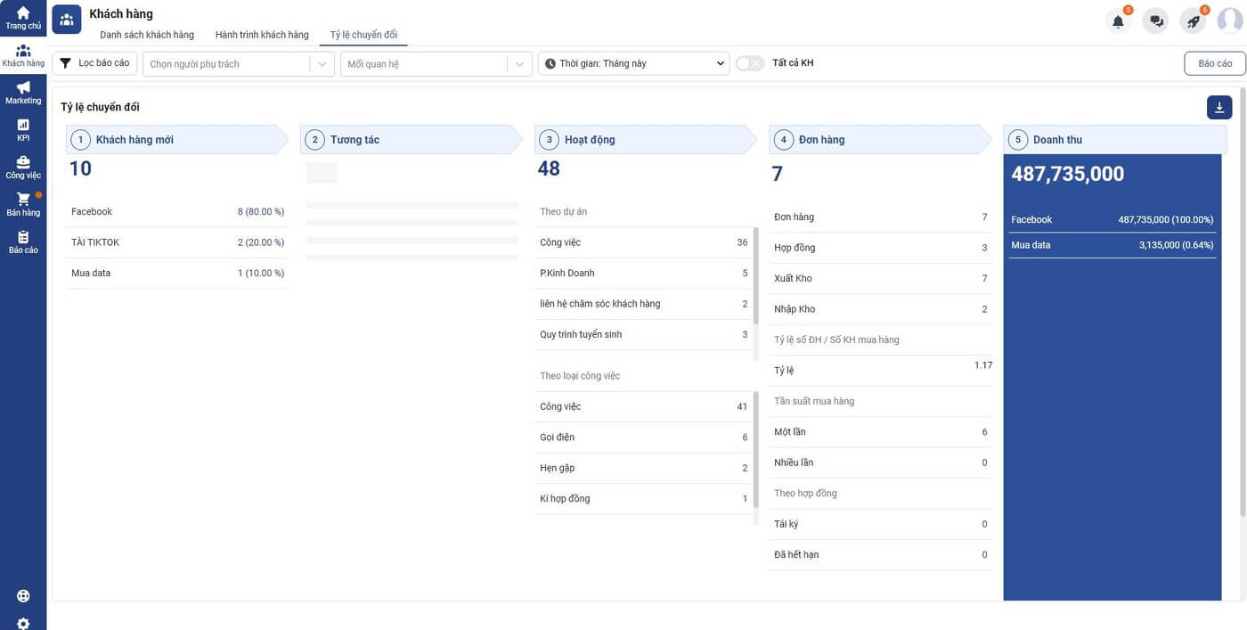This screenshot has width=1247, height=630.
Task: Click the rocket icon in header
Action: [x=1194, y=21]
